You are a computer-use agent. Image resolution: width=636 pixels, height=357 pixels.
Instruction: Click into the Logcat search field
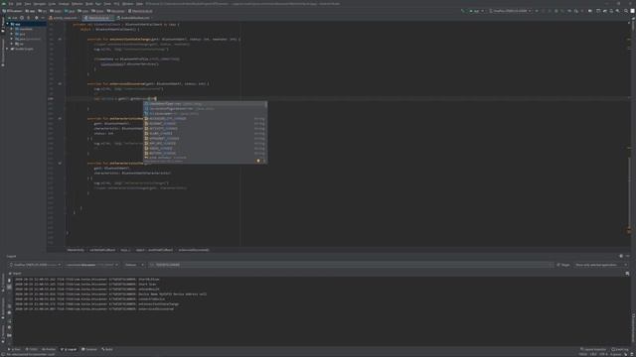[351, 265]
